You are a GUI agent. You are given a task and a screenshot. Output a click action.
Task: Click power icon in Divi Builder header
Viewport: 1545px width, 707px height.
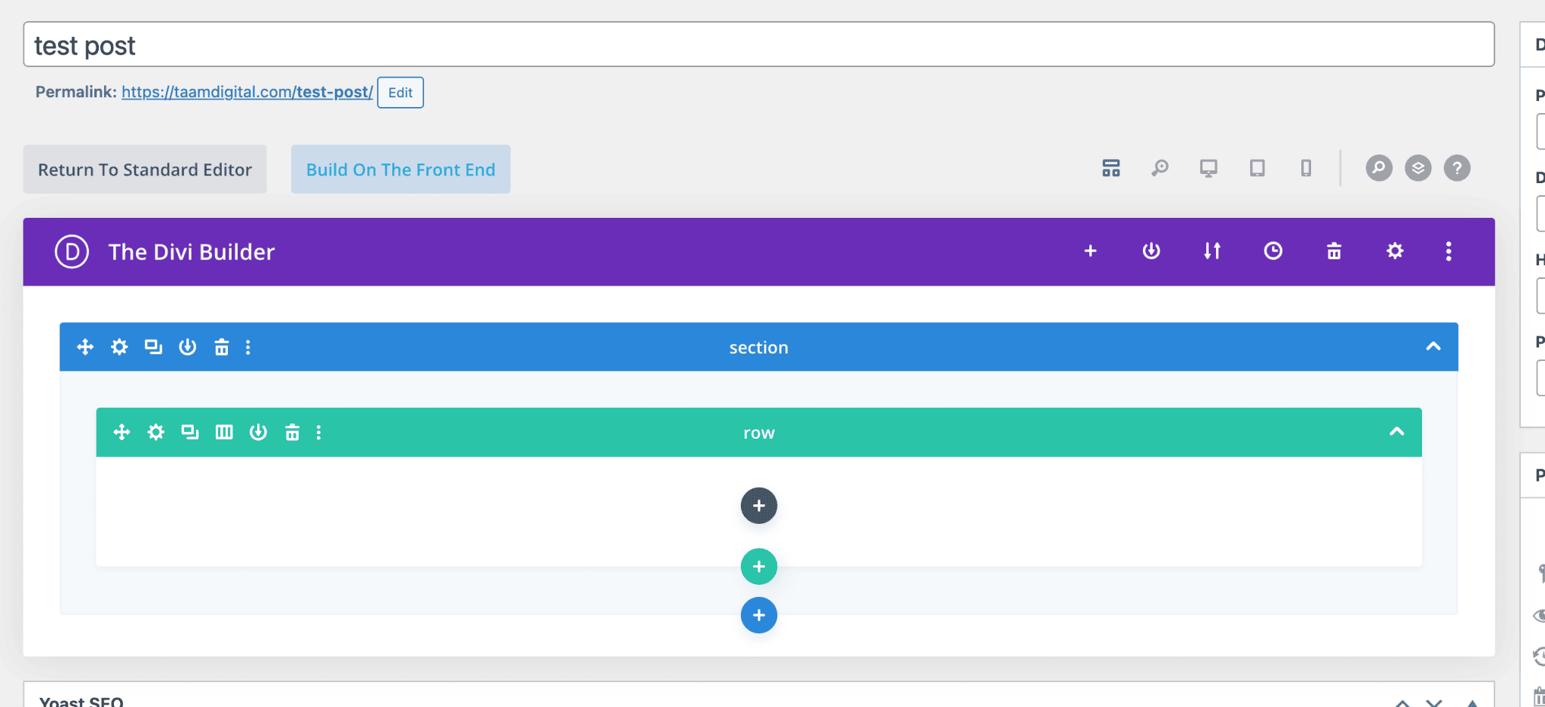[x=1151, y=251]
